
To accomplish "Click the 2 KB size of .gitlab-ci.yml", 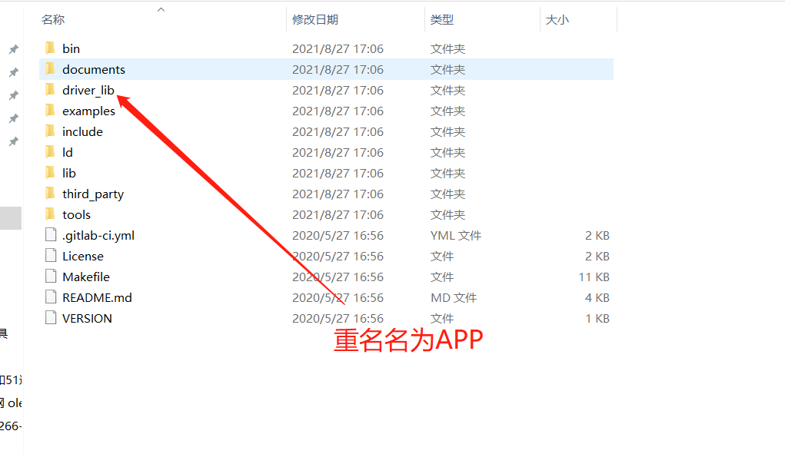I will click(597, 236).
